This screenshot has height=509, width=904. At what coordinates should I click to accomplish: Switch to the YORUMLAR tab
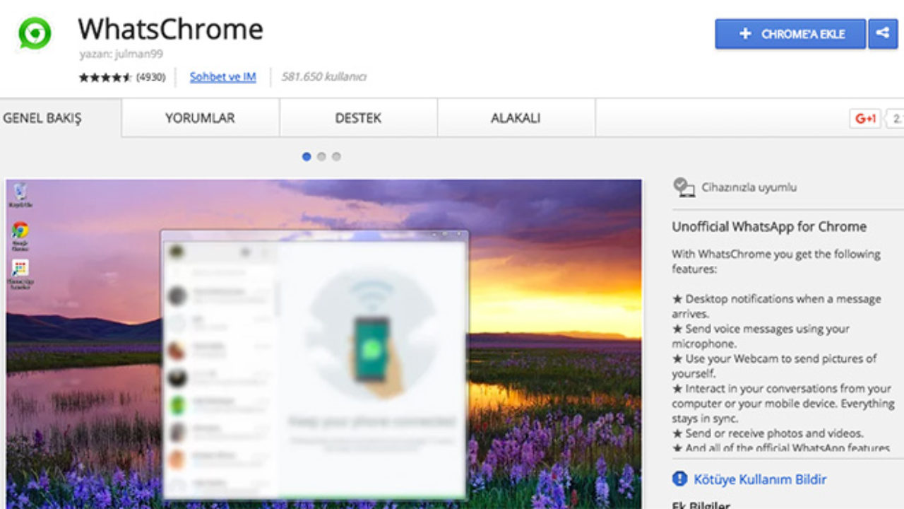pyautogui.click(x=200, y=118)
